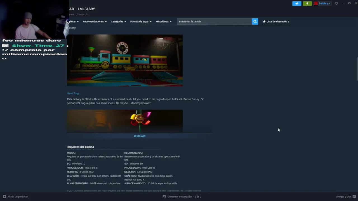Click the New Toys heading

(73, 93)
